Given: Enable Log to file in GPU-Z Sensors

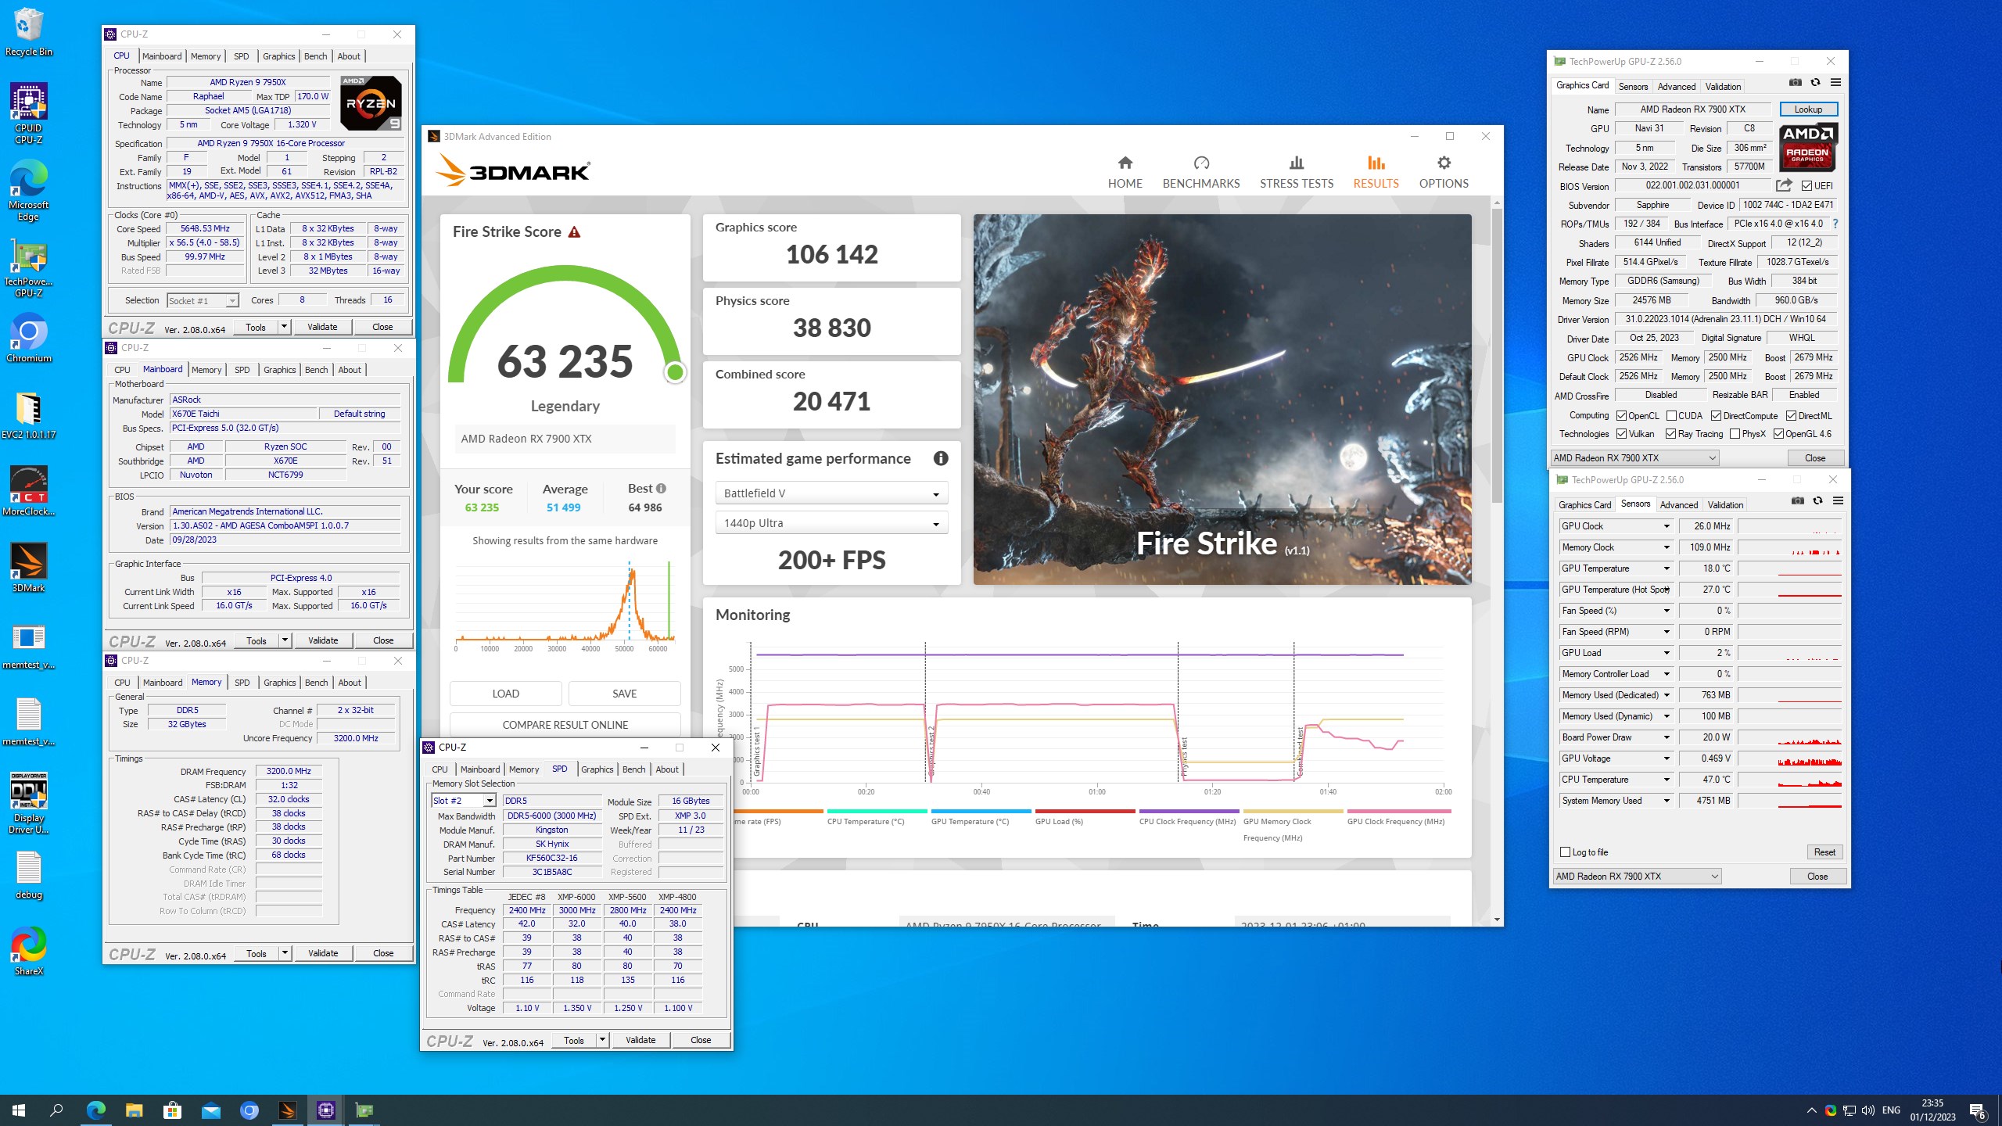Looking at the screenshot, I should tap(1565, 852).
